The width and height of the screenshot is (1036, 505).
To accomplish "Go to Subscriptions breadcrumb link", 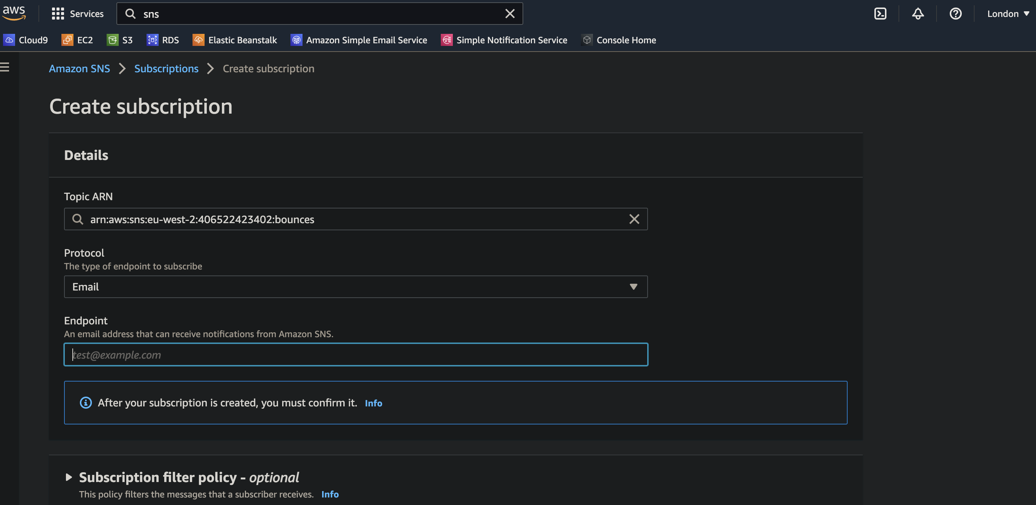I will click(166, 69).
